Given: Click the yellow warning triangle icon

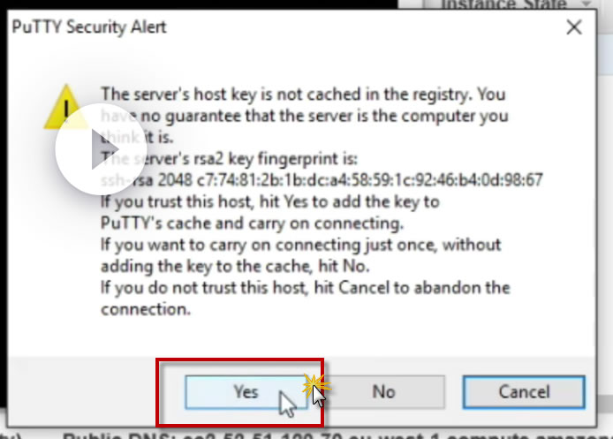Looking at the screenshot, I should (65, 107).
